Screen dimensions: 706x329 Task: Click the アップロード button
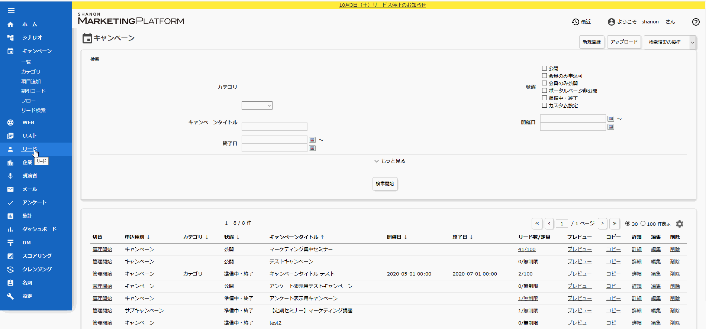tap(624, 42)
